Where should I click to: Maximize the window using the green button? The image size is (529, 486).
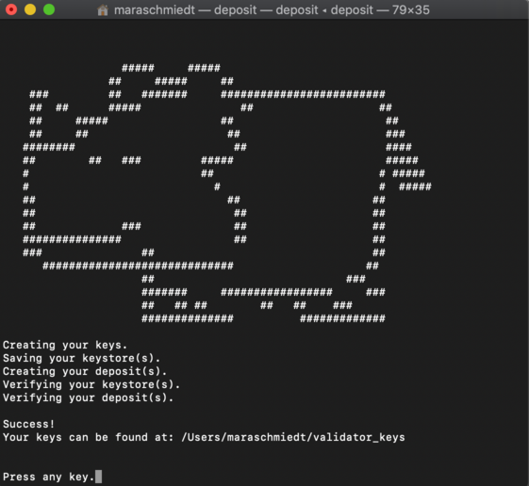point(49,9)
